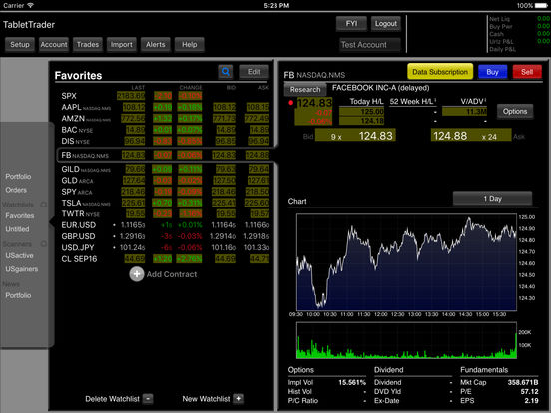551x413 pixels.
Task: Click the Logout button
Action: click(x=386, y=24)
